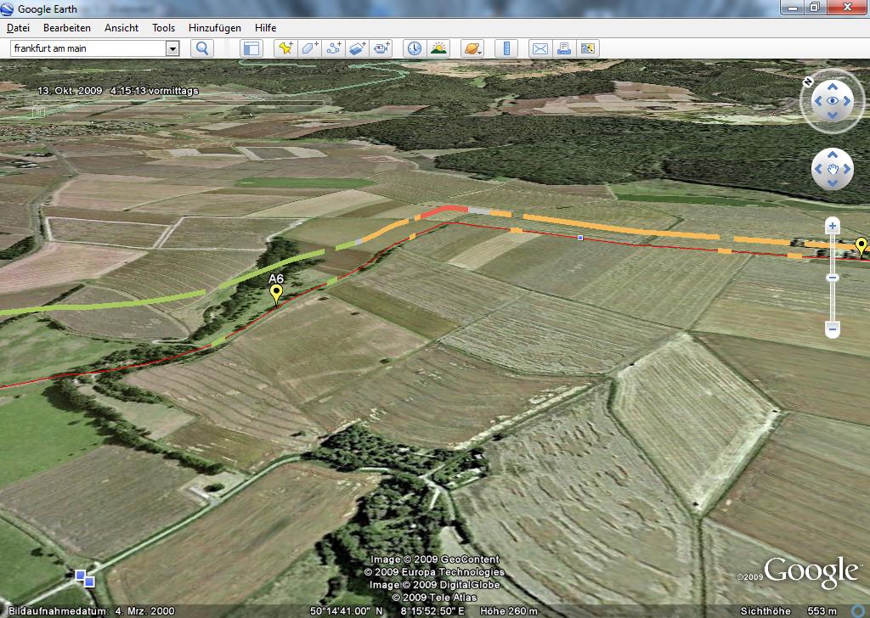Viewport: 870px width, 618px height.
Task: Click the zoom in plus button
Action: [x=833, y=226]
